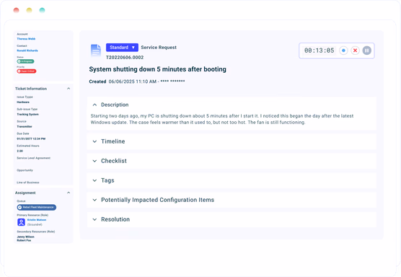The height and width of the screenshot is (277, 401).
Task: Expand the Checklist section
Action: pyautogui.click(x=94, y=161)
